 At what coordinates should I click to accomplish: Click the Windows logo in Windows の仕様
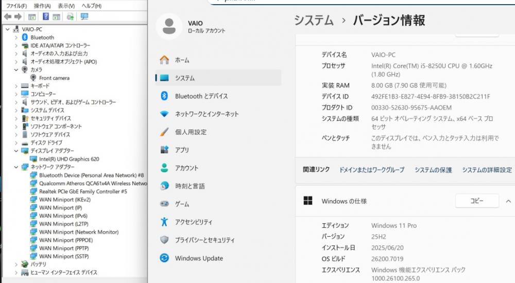tap(308, 201)
